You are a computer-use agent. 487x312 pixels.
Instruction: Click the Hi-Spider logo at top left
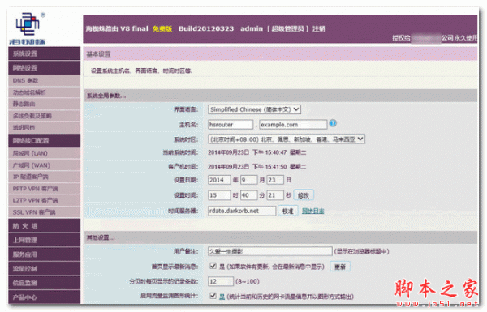[28, 28]
